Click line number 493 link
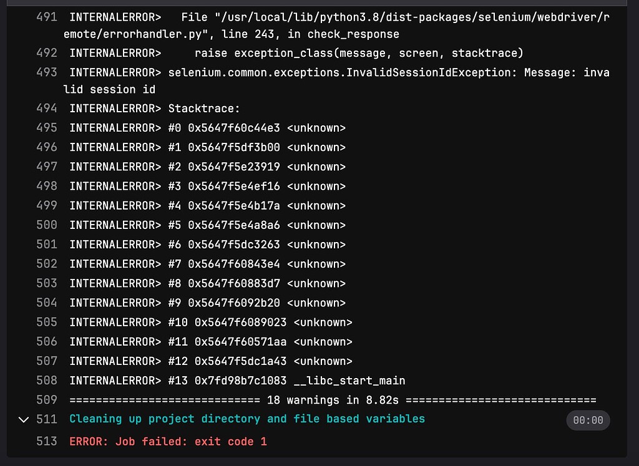Screen dimensions: 639x466 pyautogui.click(x=47, y=72)
